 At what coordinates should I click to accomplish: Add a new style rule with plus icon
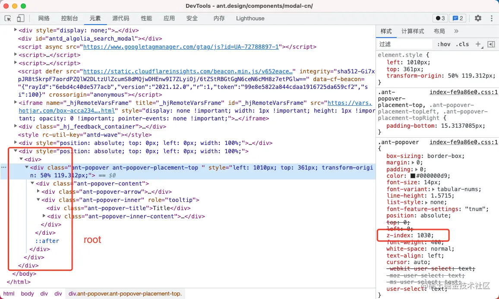tap(478, 44)
